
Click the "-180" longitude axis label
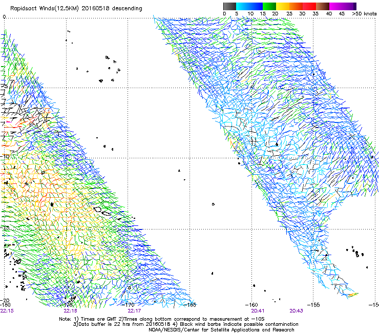[5, 305]
